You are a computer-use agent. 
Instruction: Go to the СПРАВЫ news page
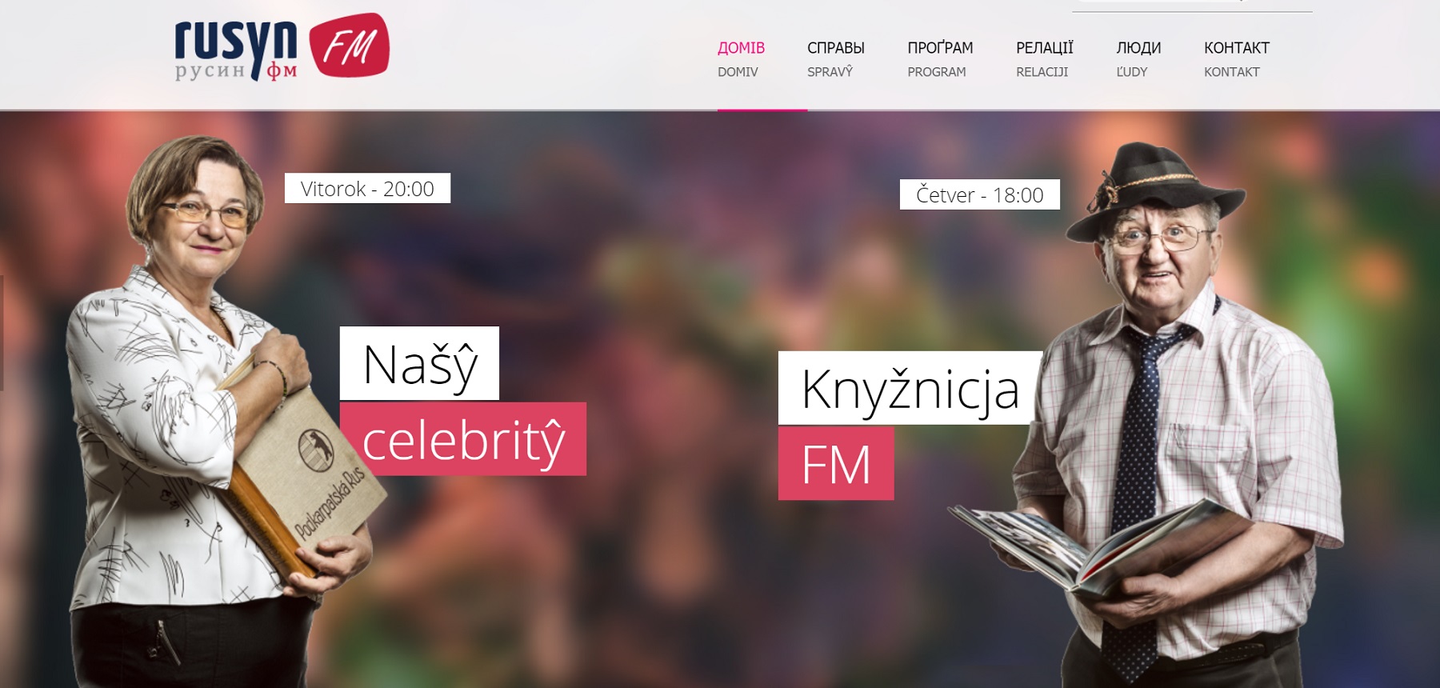tap(835, 59)
